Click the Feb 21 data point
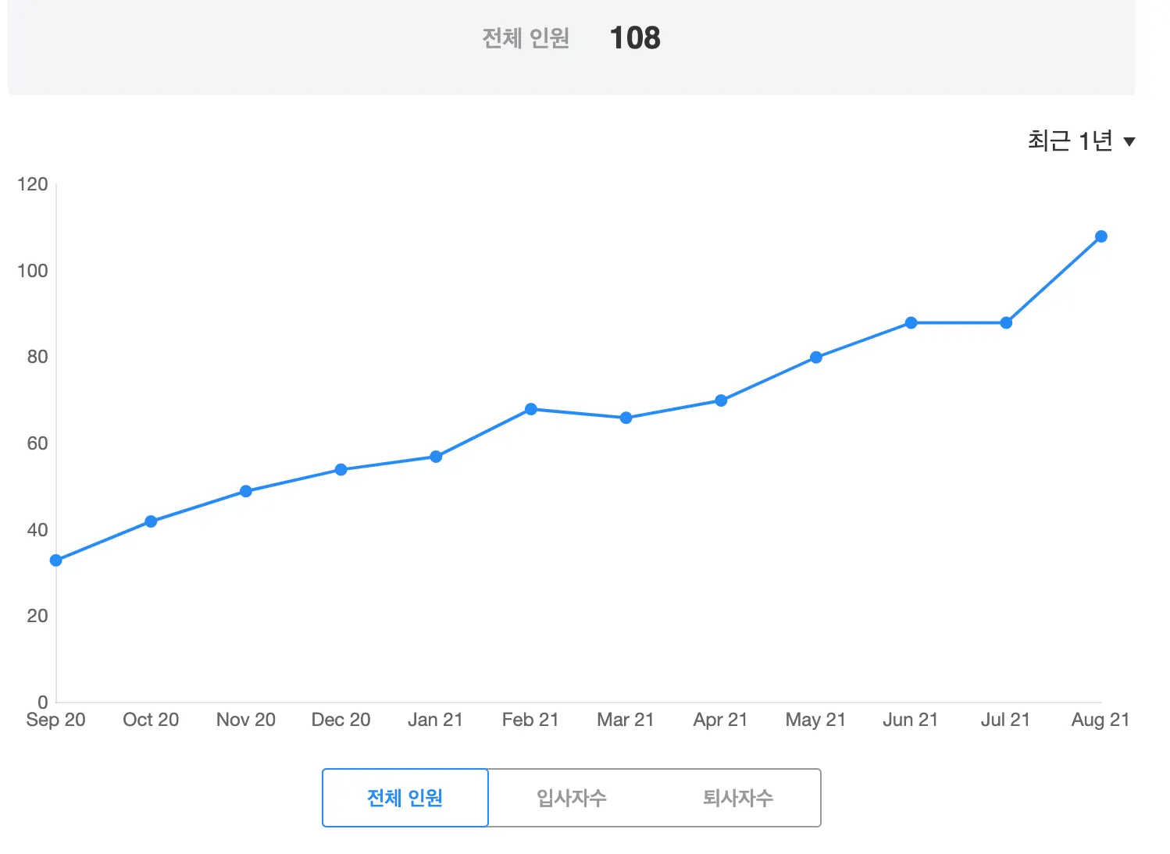The image size is (1170, 854). tap(531, 409)
